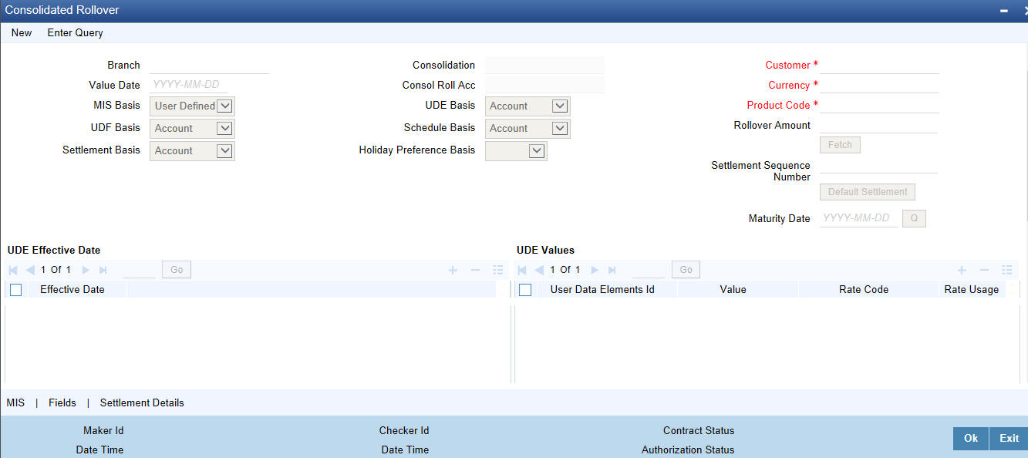Click the Effective Date column header

tap(72, 290)
